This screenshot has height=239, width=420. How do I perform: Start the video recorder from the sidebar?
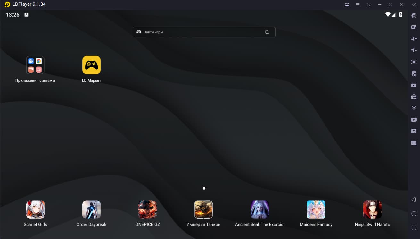click(x=414, y=120)
